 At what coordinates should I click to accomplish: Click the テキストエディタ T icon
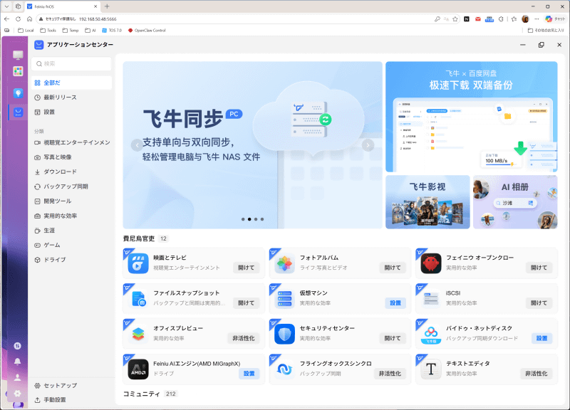point(431,369)
